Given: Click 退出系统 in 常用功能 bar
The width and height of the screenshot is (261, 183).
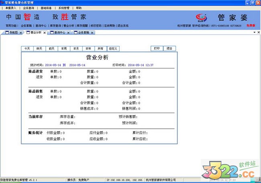Looking at the screenshot, I should (123, 26).
